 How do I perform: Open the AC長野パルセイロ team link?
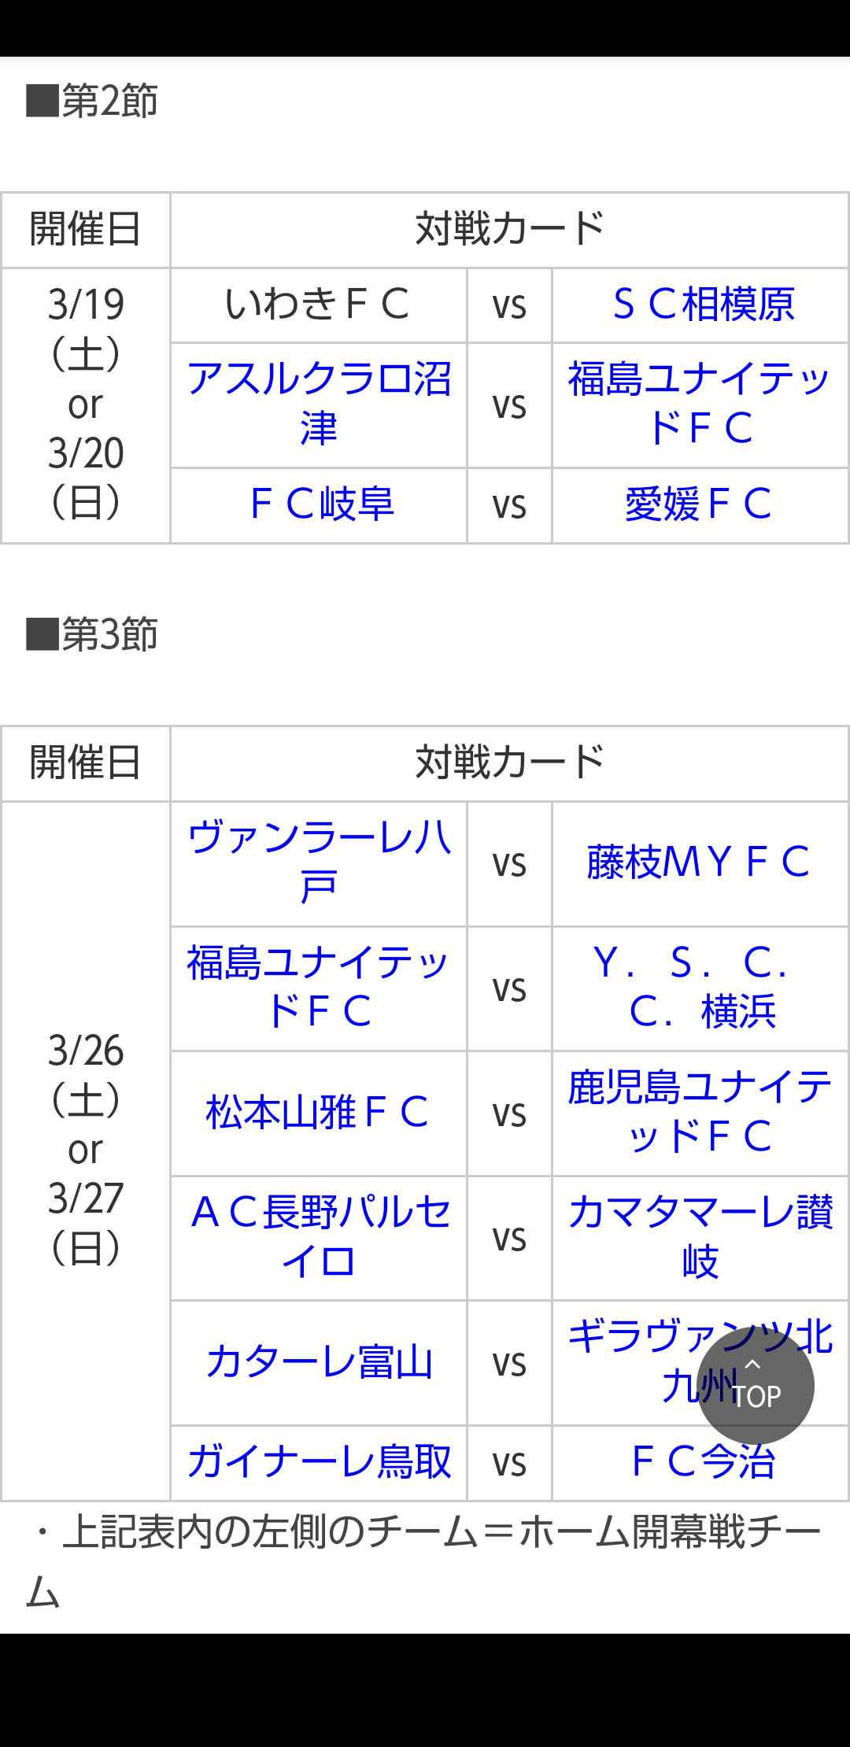point(319,1236)
